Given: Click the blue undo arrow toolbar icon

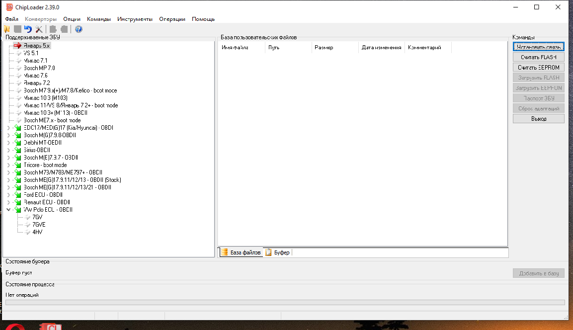Looking at the screenshot, I should click(28, 29).
